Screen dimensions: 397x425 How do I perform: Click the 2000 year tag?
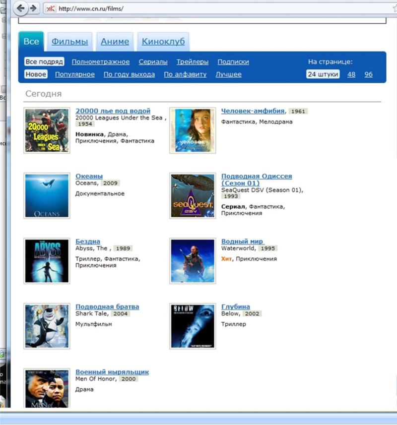click(129, 379)
